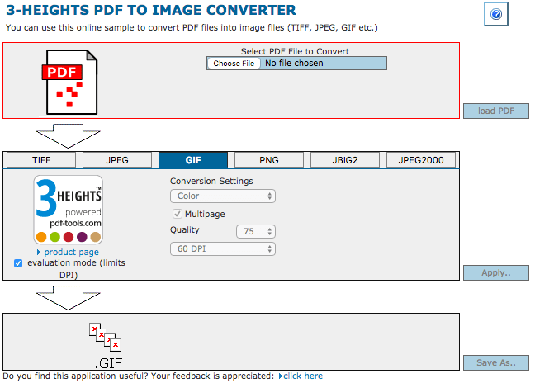The height and width of the screenshot is (383, 535).
Task: Open the Quality 75 dropdown
Action: click(x=256, y=232)
